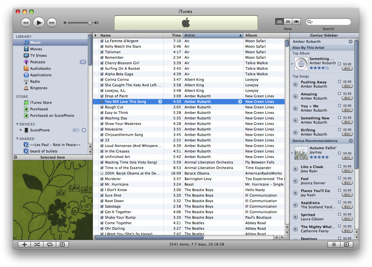This screenshot has height=267, width=372.
Task: Open Audiobooks in the library
Action: click(x=40, y=68)
